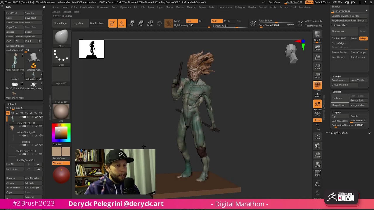Click the QuickSave button
The width and height of the screenshot is (374, 210).
click(x=274, y=2)
